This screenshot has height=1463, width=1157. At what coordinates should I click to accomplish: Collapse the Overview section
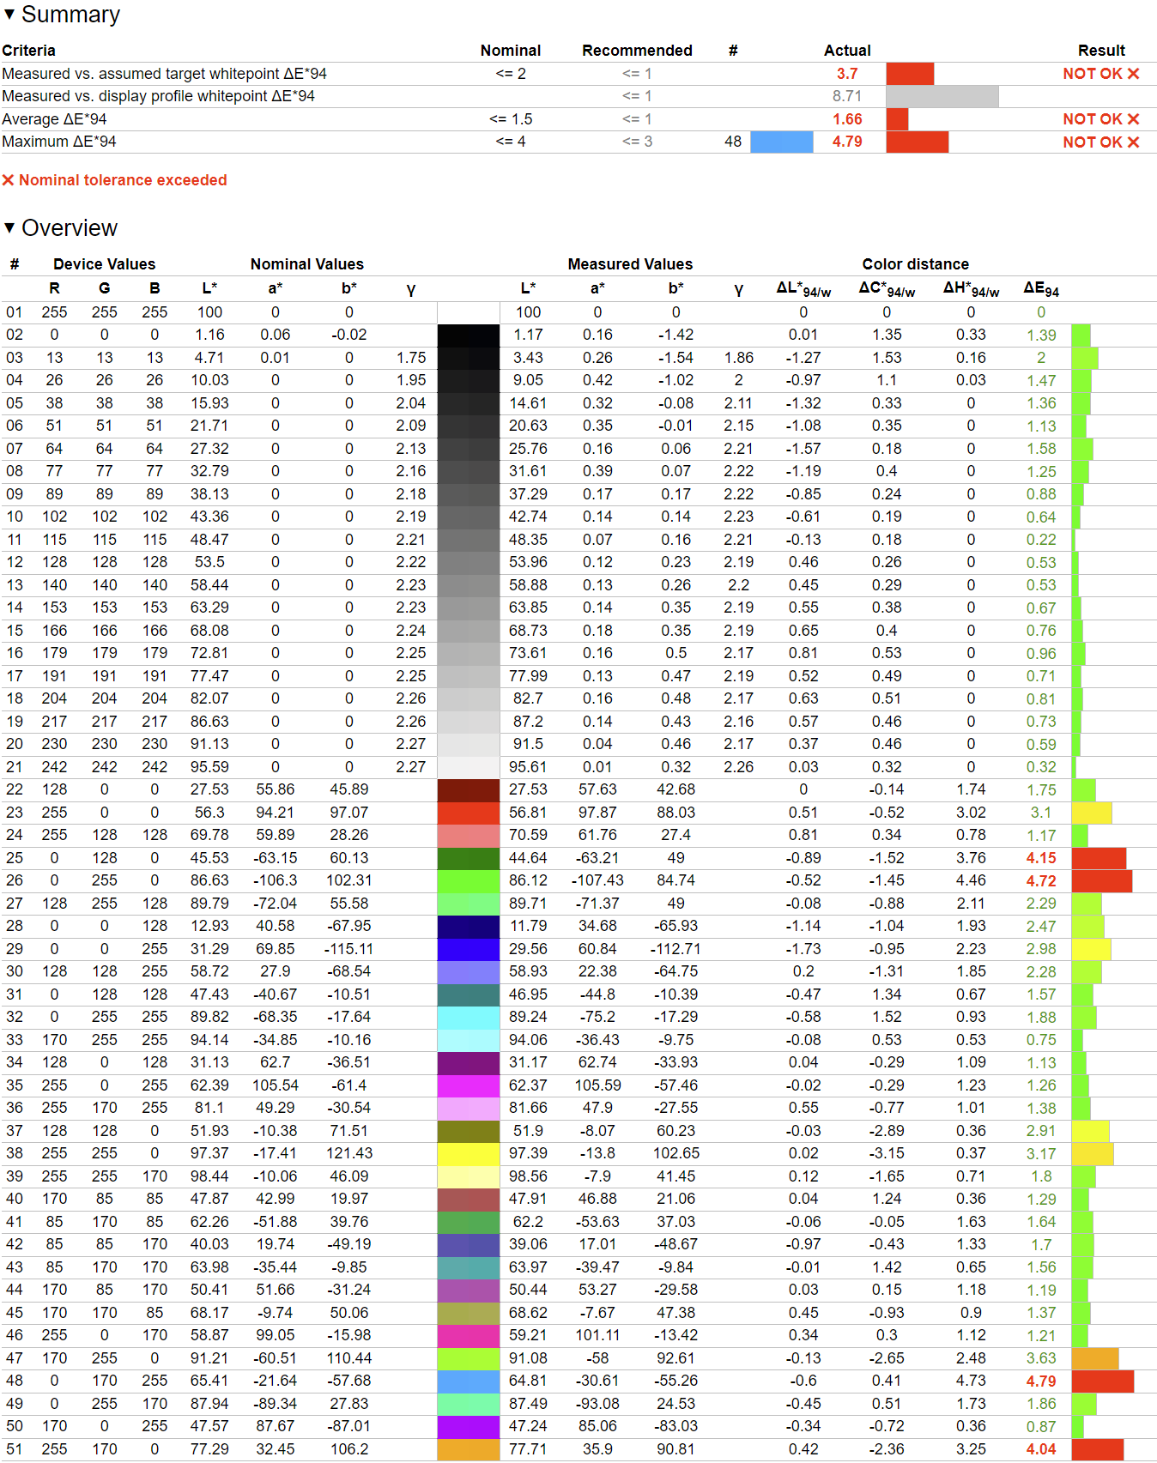pyautogui.click(x=9, y=228)
